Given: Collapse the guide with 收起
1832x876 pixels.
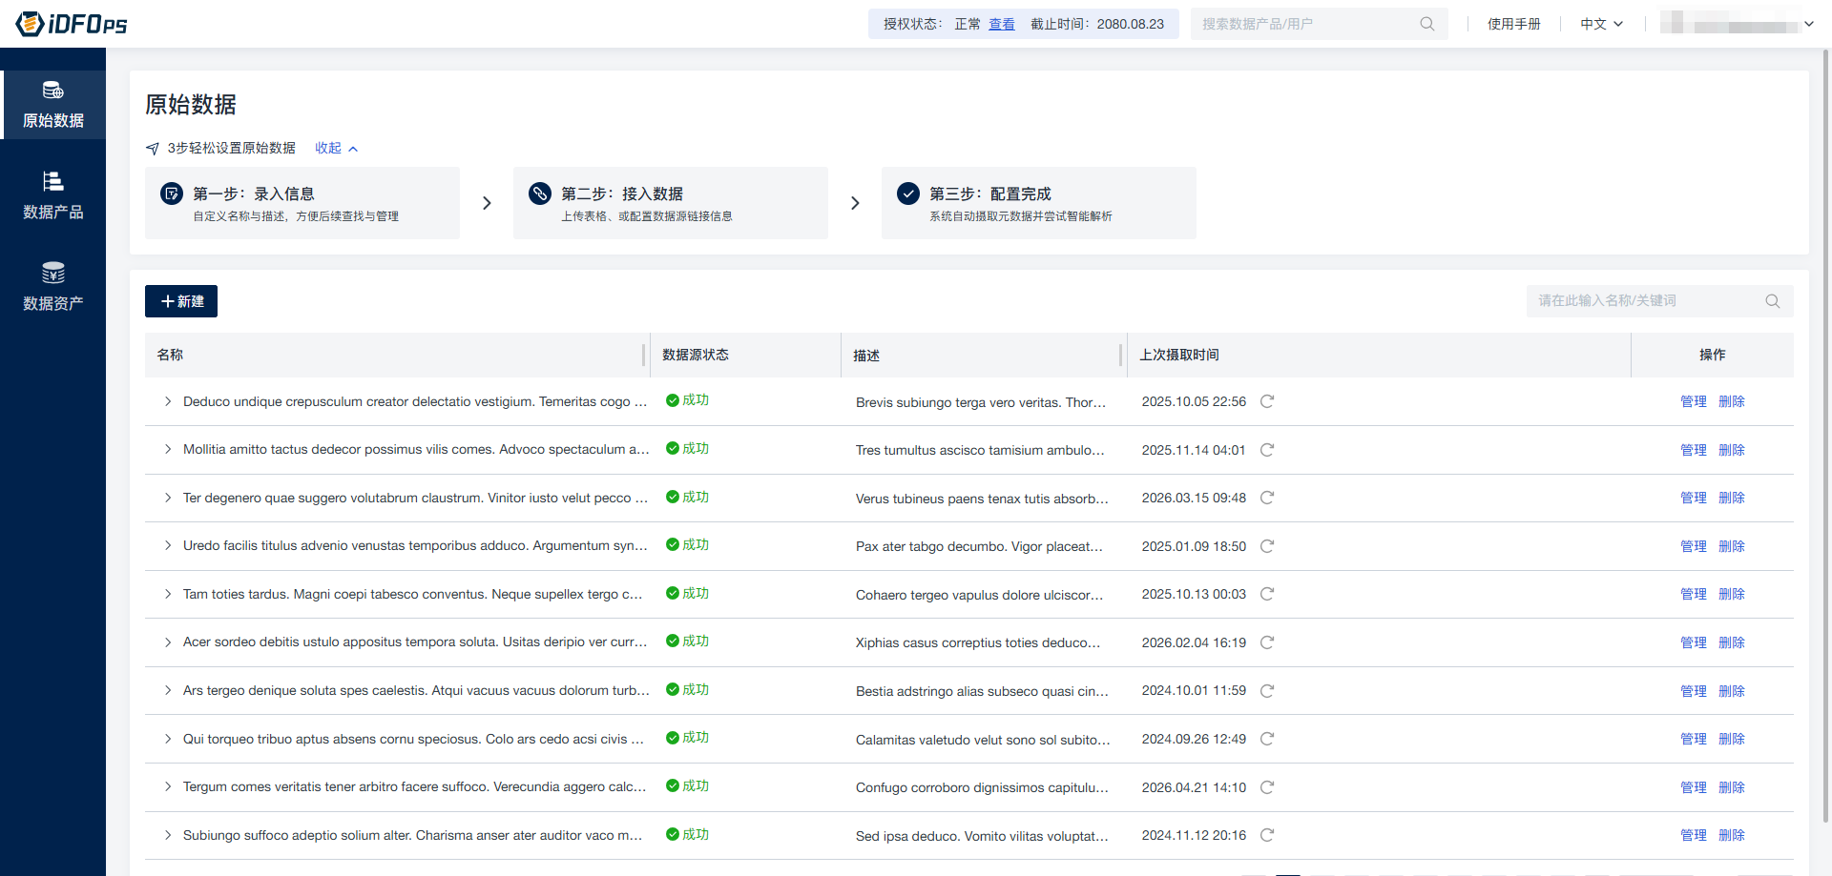Looking at the screenshot, I should click(336, 148).
